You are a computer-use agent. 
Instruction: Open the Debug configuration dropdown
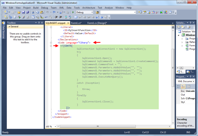92,12
